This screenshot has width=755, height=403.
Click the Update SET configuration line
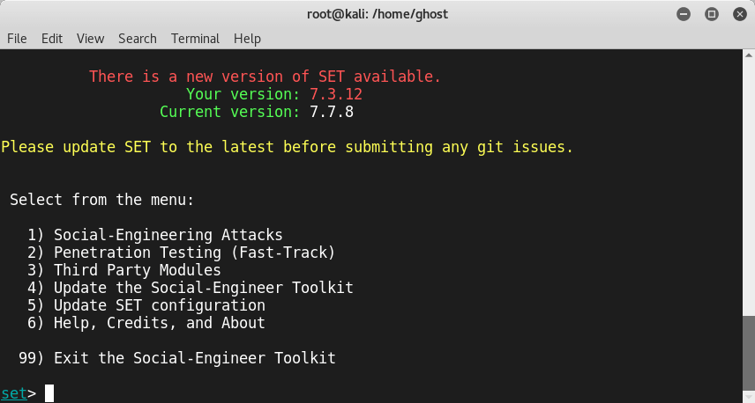point(146,305)
